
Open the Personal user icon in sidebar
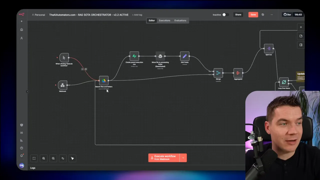pyautogui.click(x=21, y=38)
